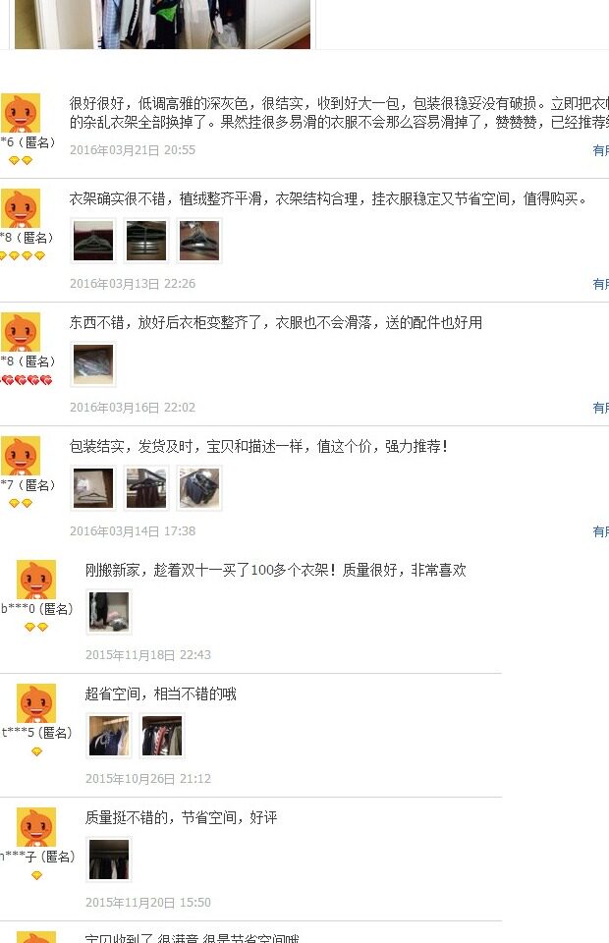The width and height of the screenshot is (609, 943).
Task: Open second photo in 包装结实 review
Action: [x=146, y=488]
